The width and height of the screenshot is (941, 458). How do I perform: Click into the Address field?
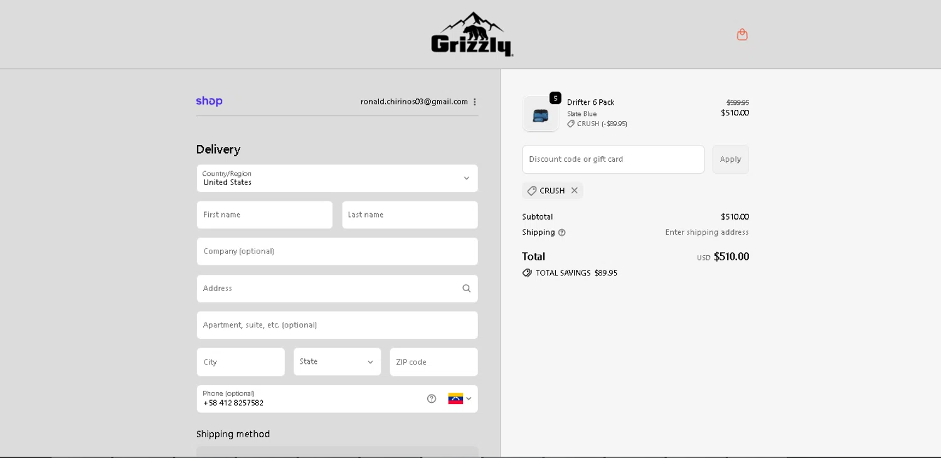(x=337, y=289)
